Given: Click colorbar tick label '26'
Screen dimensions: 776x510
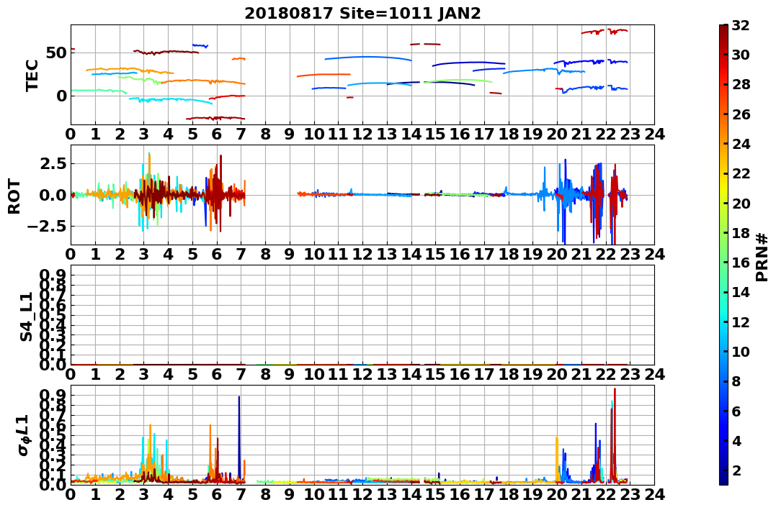Looking at the screenshot, I should pos(741,114).
